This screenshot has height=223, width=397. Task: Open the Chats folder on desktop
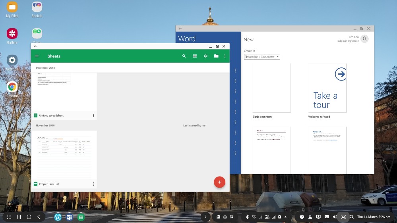click(37, 35)
